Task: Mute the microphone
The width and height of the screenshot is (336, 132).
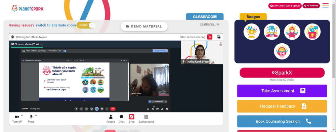Action: (31, 119)
